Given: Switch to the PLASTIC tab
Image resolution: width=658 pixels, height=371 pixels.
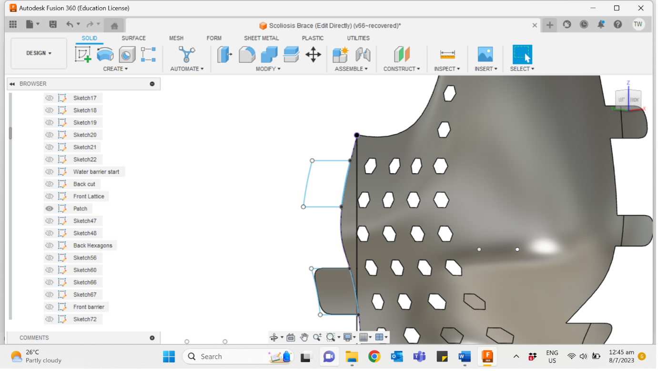Looking at the screenshot, I should [x=313, y=38].
